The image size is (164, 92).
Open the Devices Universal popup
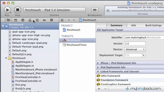click(x=135, y=49)
